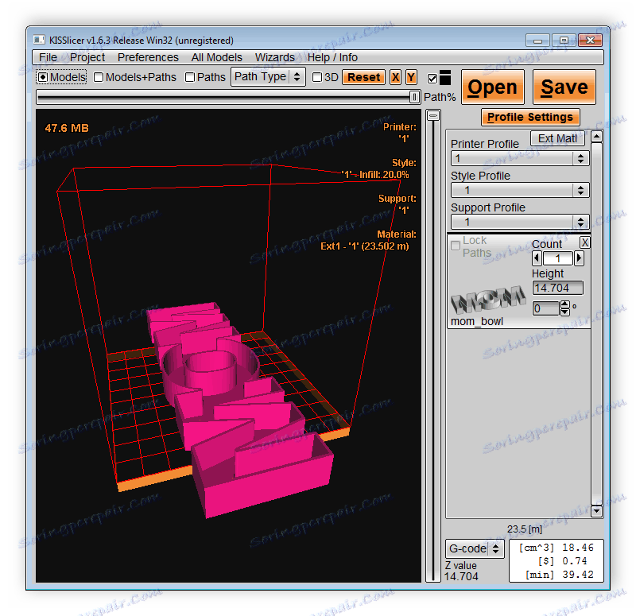Remove the mom_bowl model with its X
Screen dimensions: 636x616
click(584, 242)
